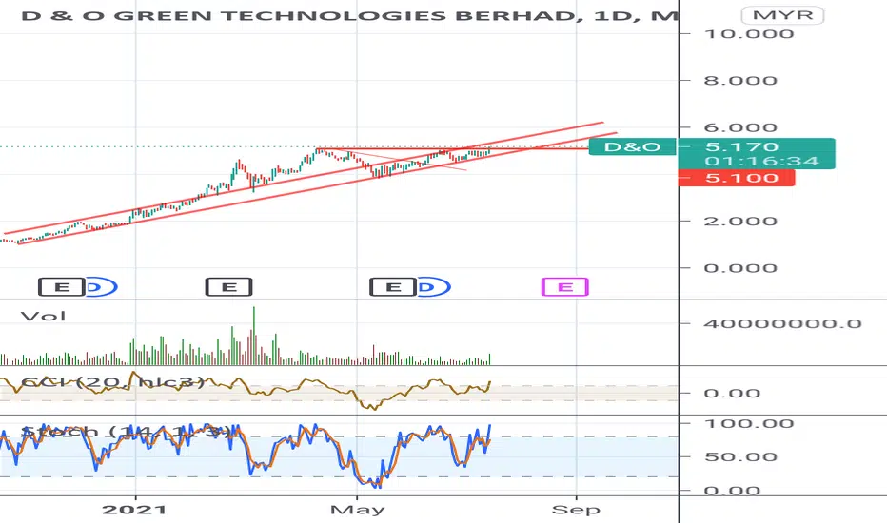The height and width of the screenshot is (523, 887).
Task: Click the Stoch 50.00 scale value
Action: pyautogui.click(x=740, y=456)
